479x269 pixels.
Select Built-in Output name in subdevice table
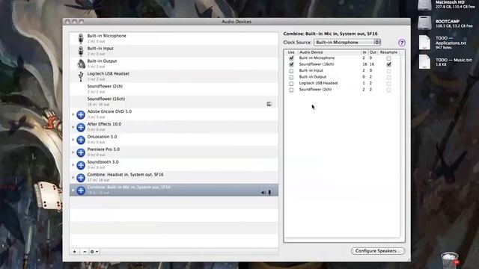(x=313, y=77)
